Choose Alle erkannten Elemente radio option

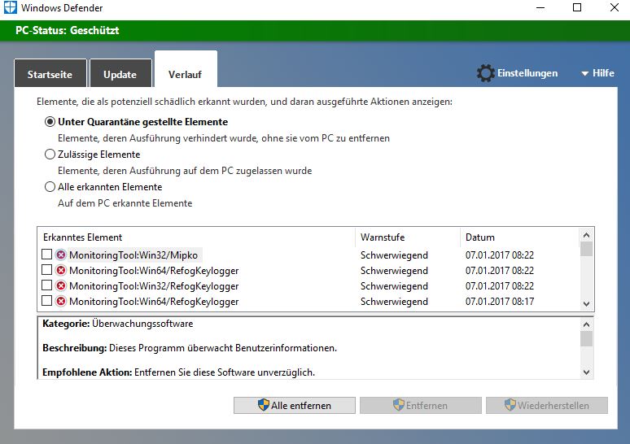click(x=50, y=187)
